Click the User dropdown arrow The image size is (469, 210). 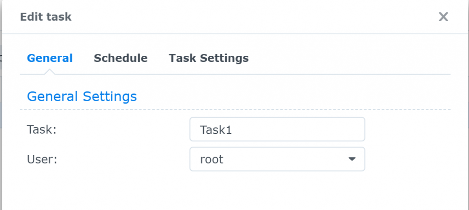point(352,159)
